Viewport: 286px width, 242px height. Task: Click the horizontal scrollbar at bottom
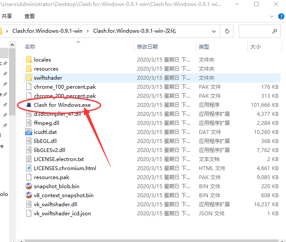pos(152,241)
